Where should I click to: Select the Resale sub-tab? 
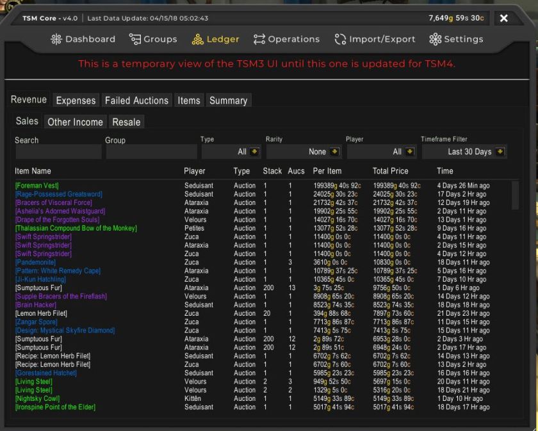[126, 122]
